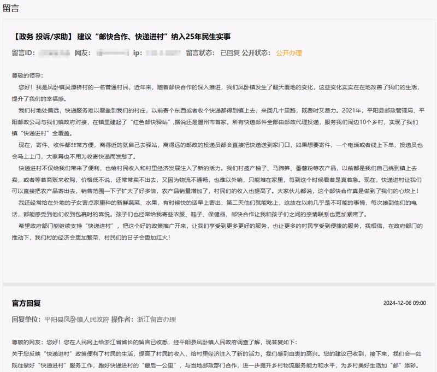The height and width of the screenshot is (372, 437).
Task: Click the 官方回复 section heading
Action: (x=26, y=303)
